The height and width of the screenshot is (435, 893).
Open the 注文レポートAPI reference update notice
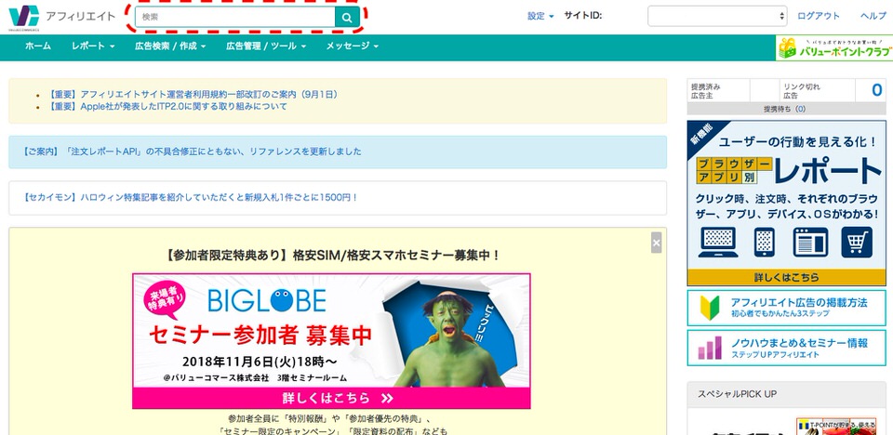coord(192,152)
